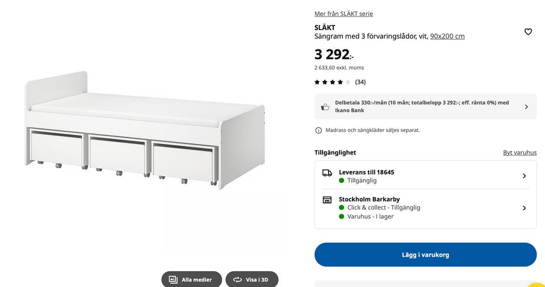Click the delivery truck icon
This screenshot has width=545, height=287.
(327, 173)
